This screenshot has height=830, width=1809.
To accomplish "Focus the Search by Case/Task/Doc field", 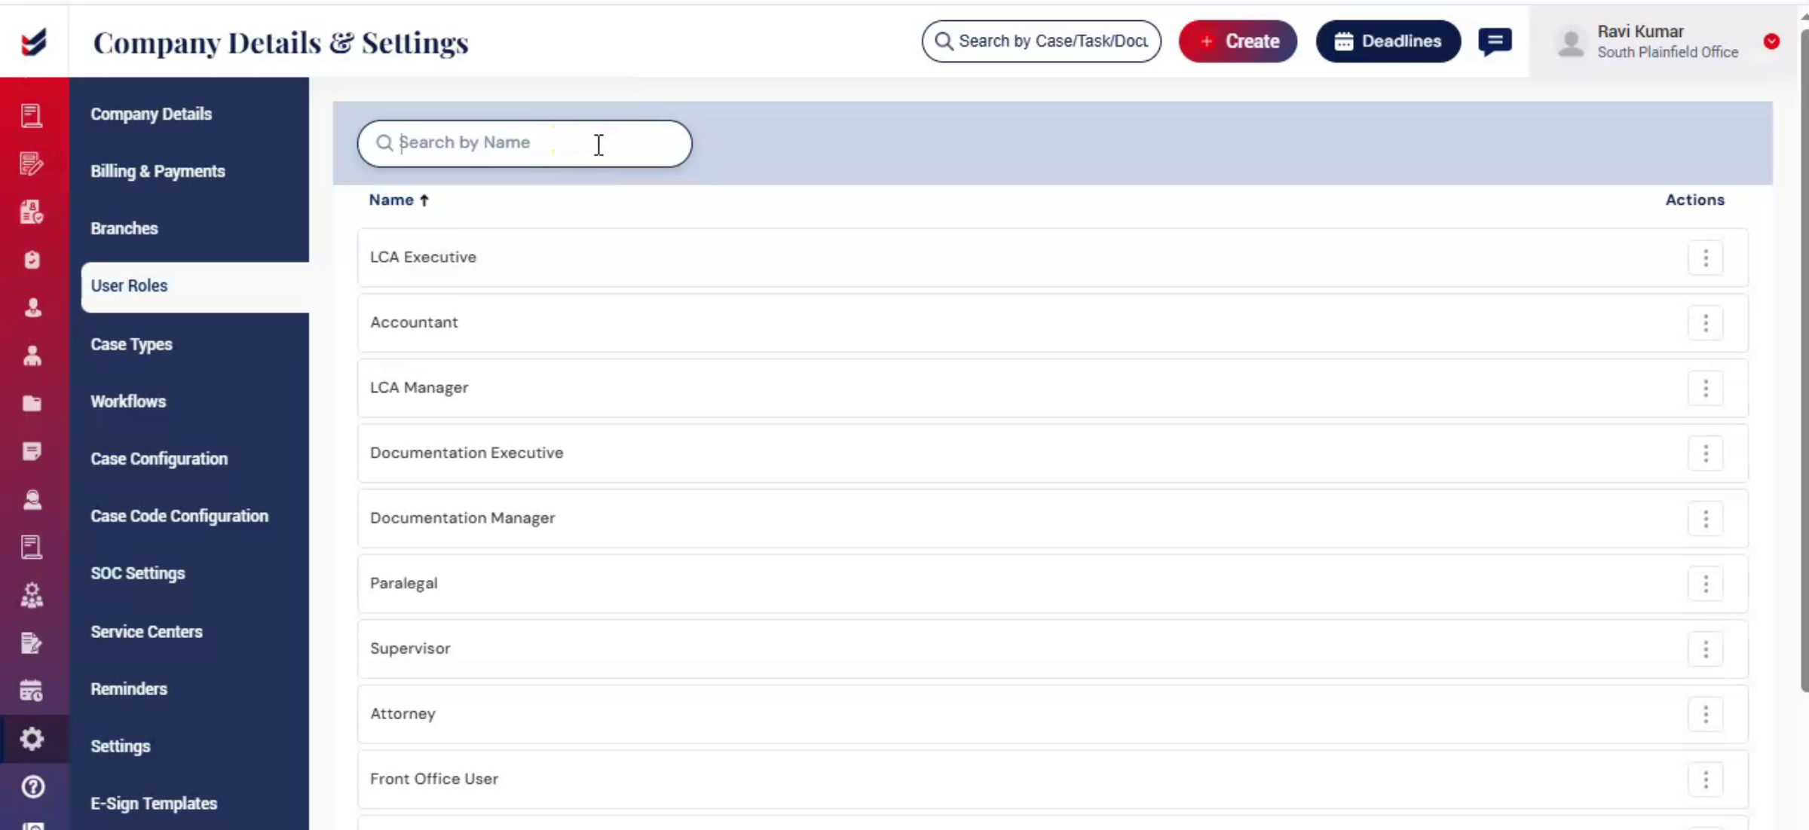I will point(1041,41).
